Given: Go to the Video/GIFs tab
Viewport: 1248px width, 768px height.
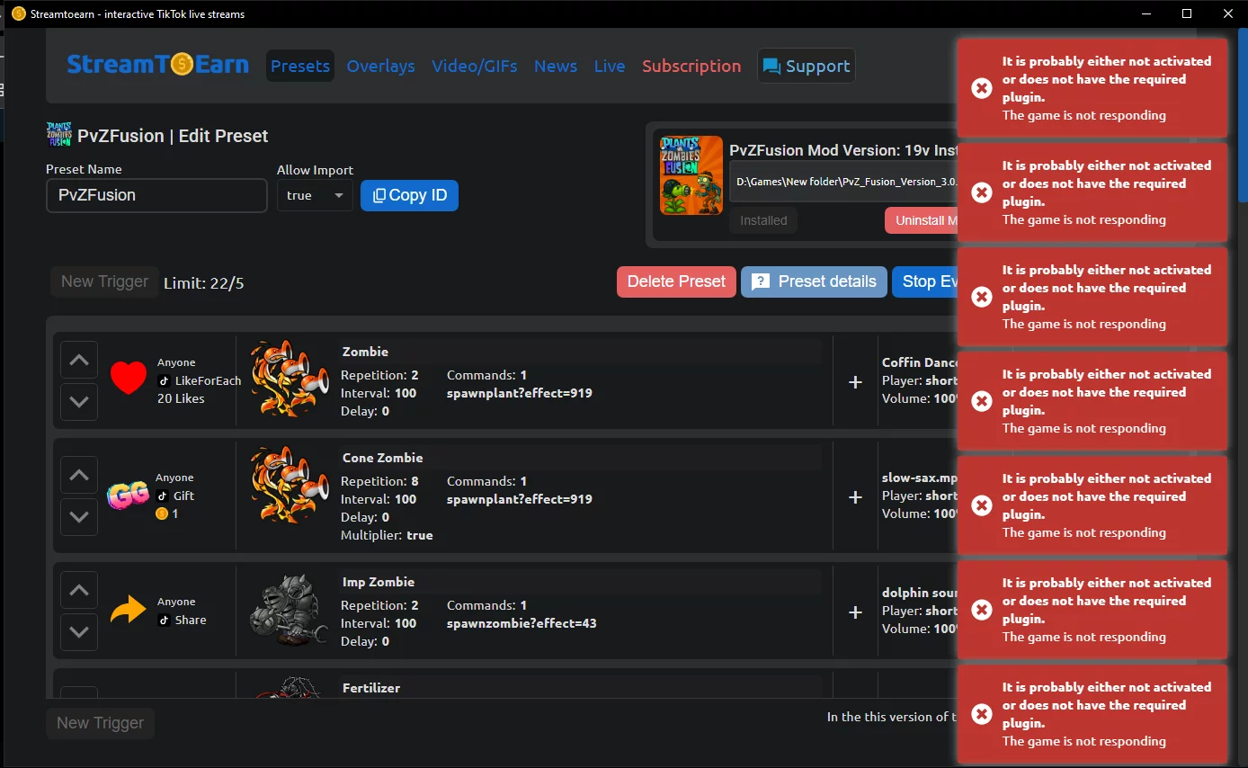Looking at the screenshot, I should coord(474,66).
